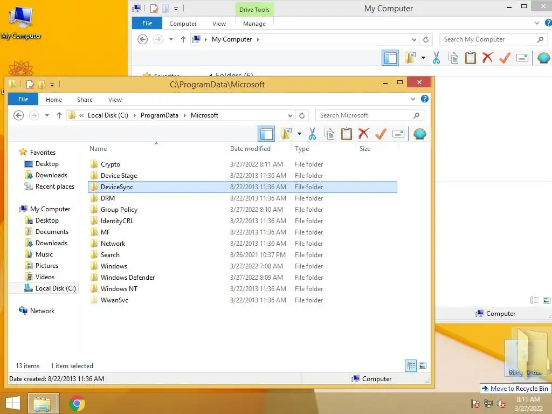552x414 pixels.
Task: Click Copy icon in My Computer window toolbar
Action: point(453,58)
